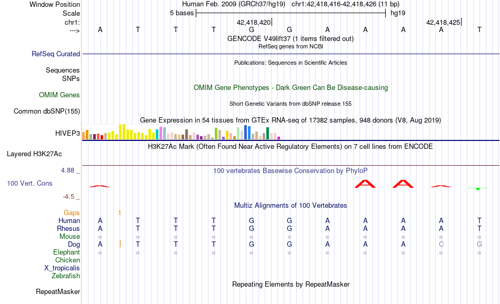Click the magenta last bar in HIVEP3 chart
The image size is (500, 304).
[279, 138]
